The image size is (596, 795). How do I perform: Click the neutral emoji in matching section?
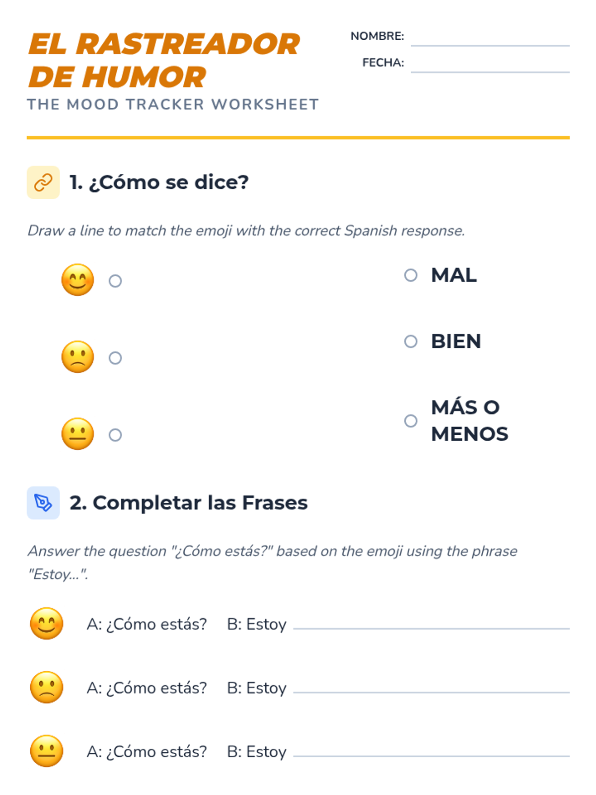(x=77, y=434)
